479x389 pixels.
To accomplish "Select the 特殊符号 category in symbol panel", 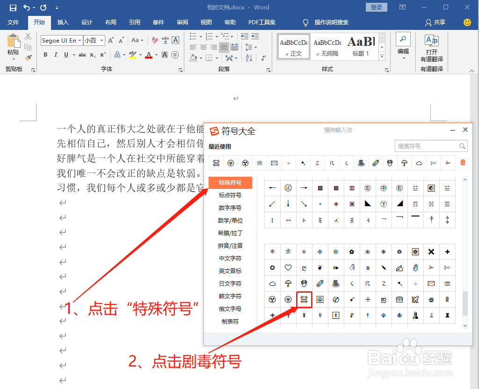I will pyautogui.click(x=231, y=183).
